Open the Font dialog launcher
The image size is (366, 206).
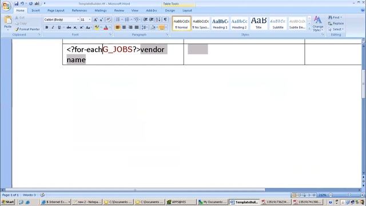click(x=110, y=34)
